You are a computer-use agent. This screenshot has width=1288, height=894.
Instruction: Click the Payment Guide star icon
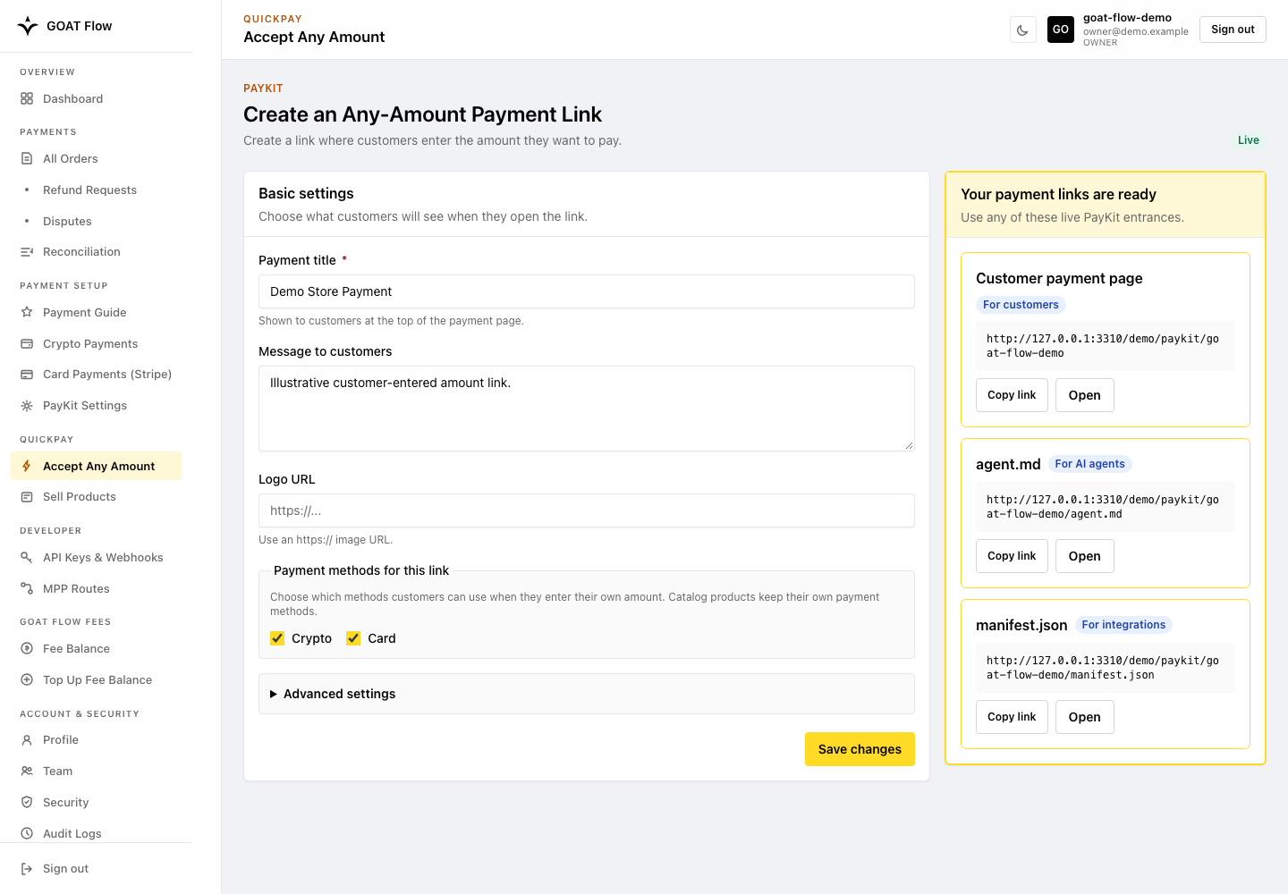click(27, 313)
